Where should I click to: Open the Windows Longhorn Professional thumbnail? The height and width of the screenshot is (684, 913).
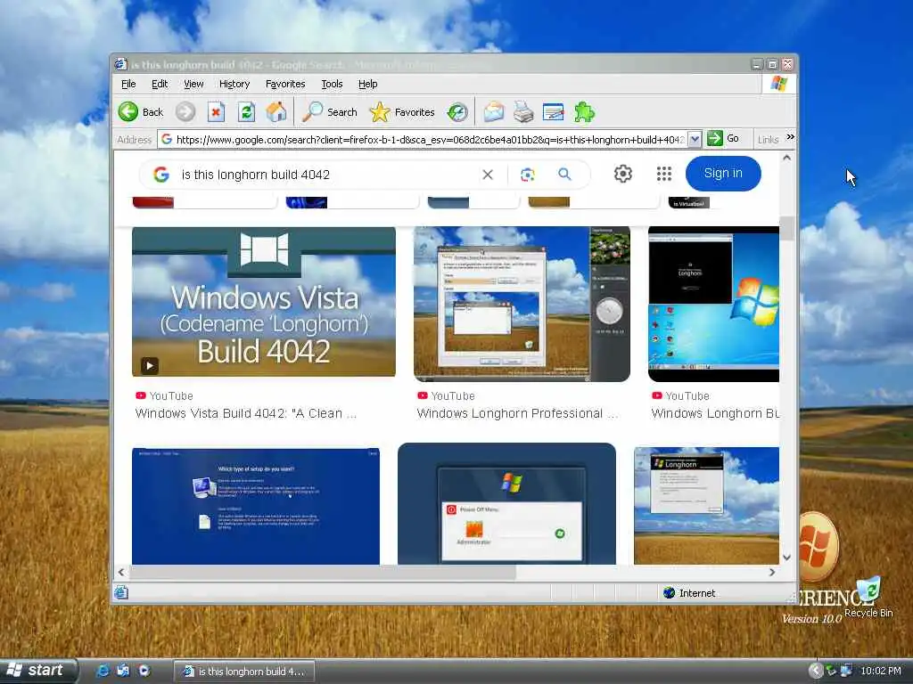click(x=522, y=305)
